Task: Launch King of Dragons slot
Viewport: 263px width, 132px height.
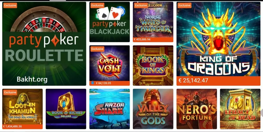Action: coord(218,44)
